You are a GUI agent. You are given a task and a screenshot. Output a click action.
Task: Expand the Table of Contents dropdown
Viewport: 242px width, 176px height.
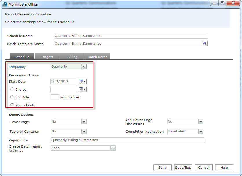[84, 132]
